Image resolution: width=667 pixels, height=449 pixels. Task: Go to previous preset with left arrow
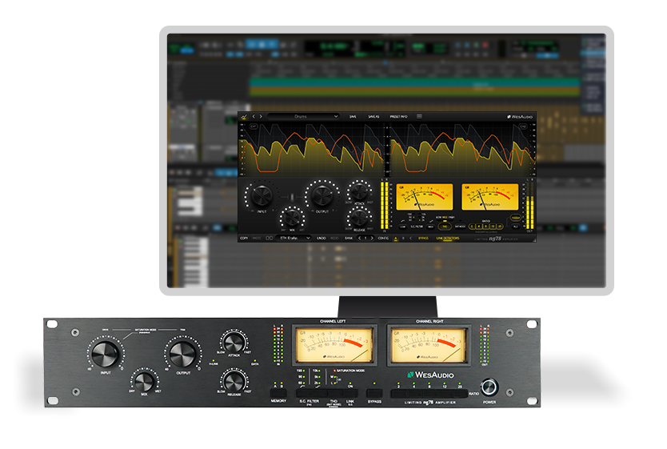(x=254, y=116)
